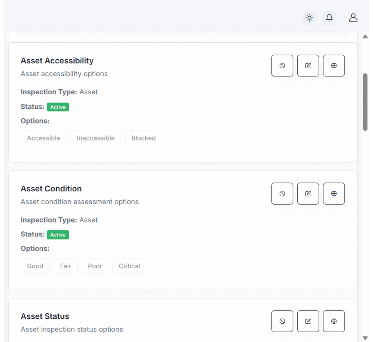373x342 pixels.
Task: Deactivate Asset Condition with ban icon
Action: point(282,193)
